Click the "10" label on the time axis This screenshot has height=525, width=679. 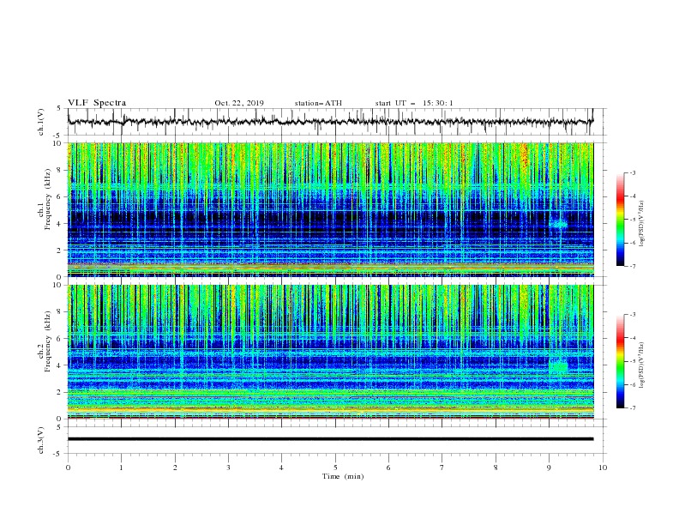(x=603, y=468)
